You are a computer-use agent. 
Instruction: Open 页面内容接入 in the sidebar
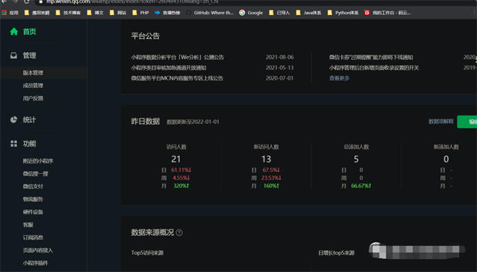(x=37, y=250)
